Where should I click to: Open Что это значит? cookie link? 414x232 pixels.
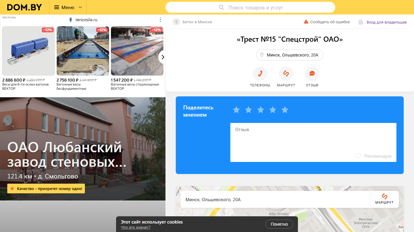(135, 227)
